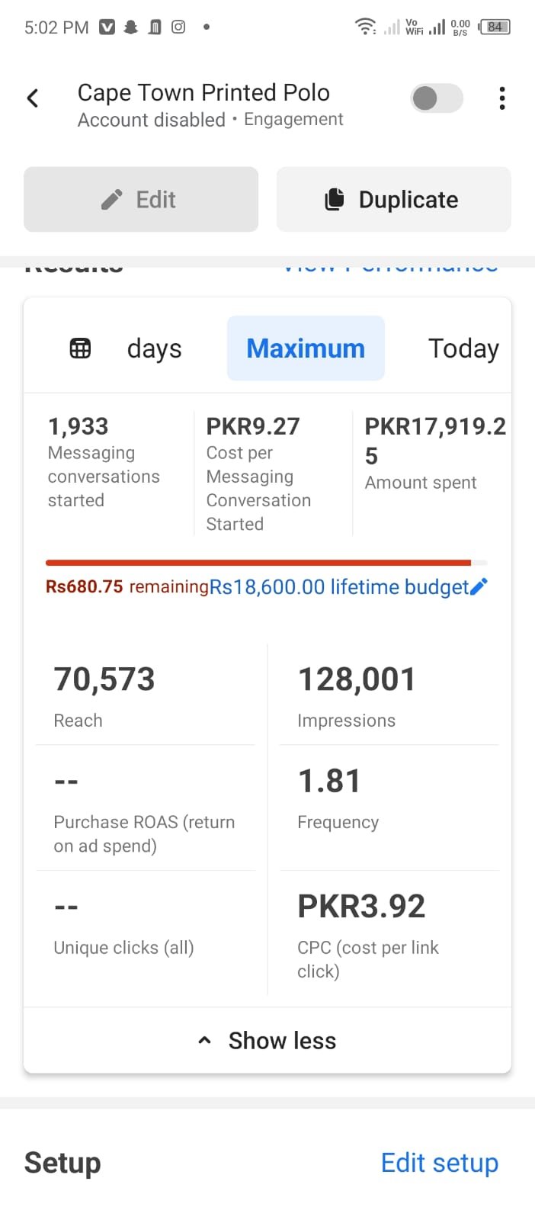
Task: Select the days date range tab
Action: click(154, 348)
